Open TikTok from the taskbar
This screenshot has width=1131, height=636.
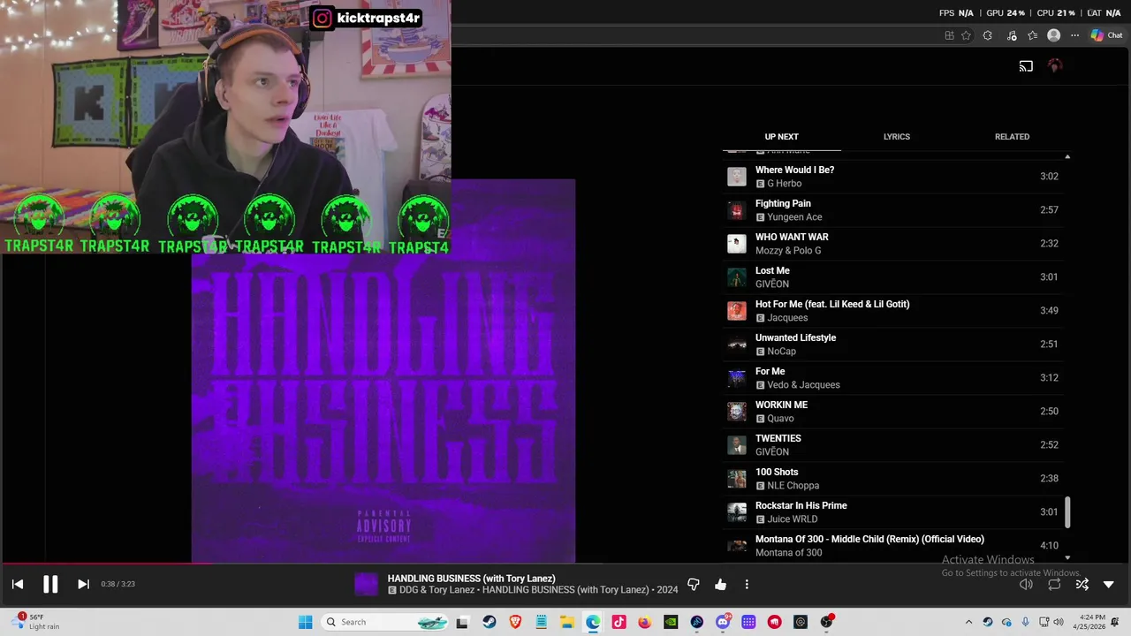pyautogui.click(x=619, y=622)
